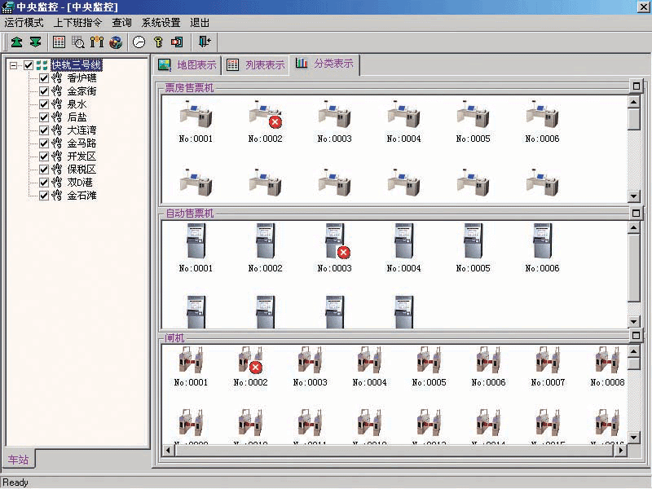Click the globe icon in the toolbar
Screen dimensions: 652x489
coord(116,42)
